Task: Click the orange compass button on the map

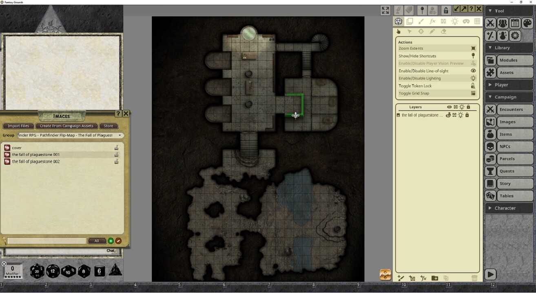Action: (x=385, y=275)
